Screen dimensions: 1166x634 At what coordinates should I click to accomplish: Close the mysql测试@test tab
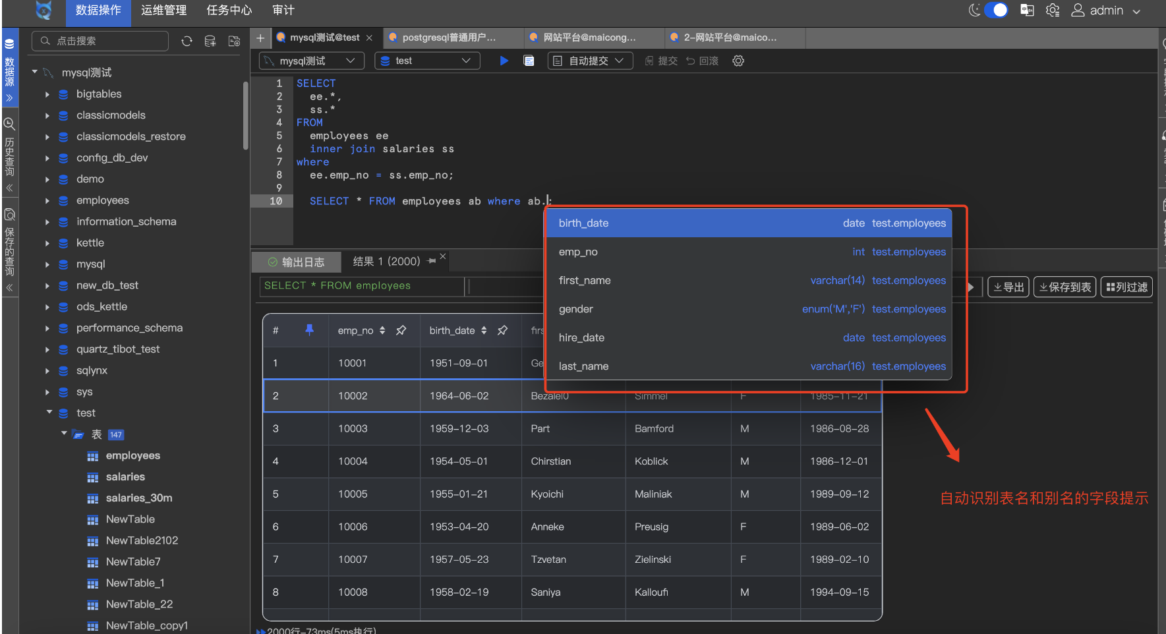369,38
